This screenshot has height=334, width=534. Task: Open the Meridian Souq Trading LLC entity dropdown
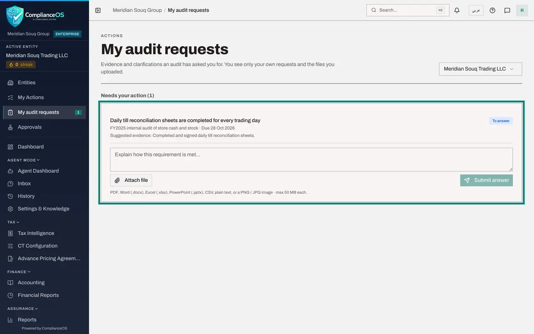point(480,69)
